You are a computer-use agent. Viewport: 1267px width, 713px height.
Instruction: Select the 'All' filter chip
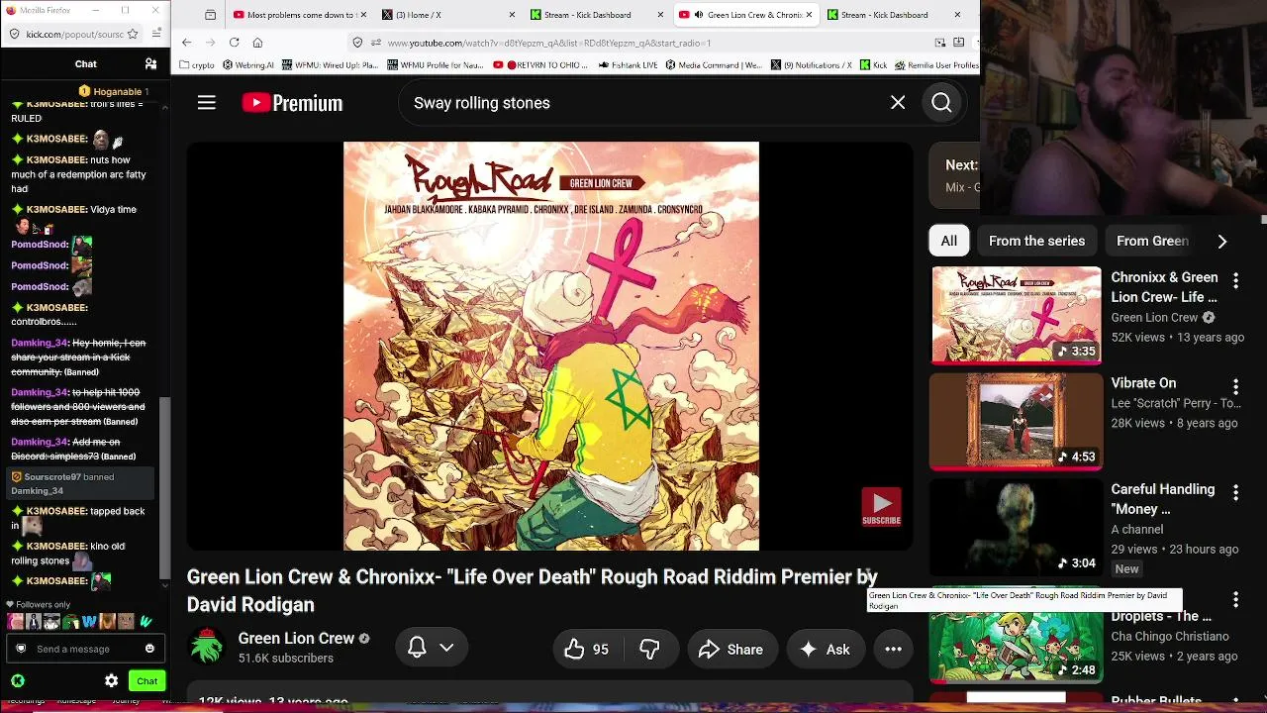(948, 241)
